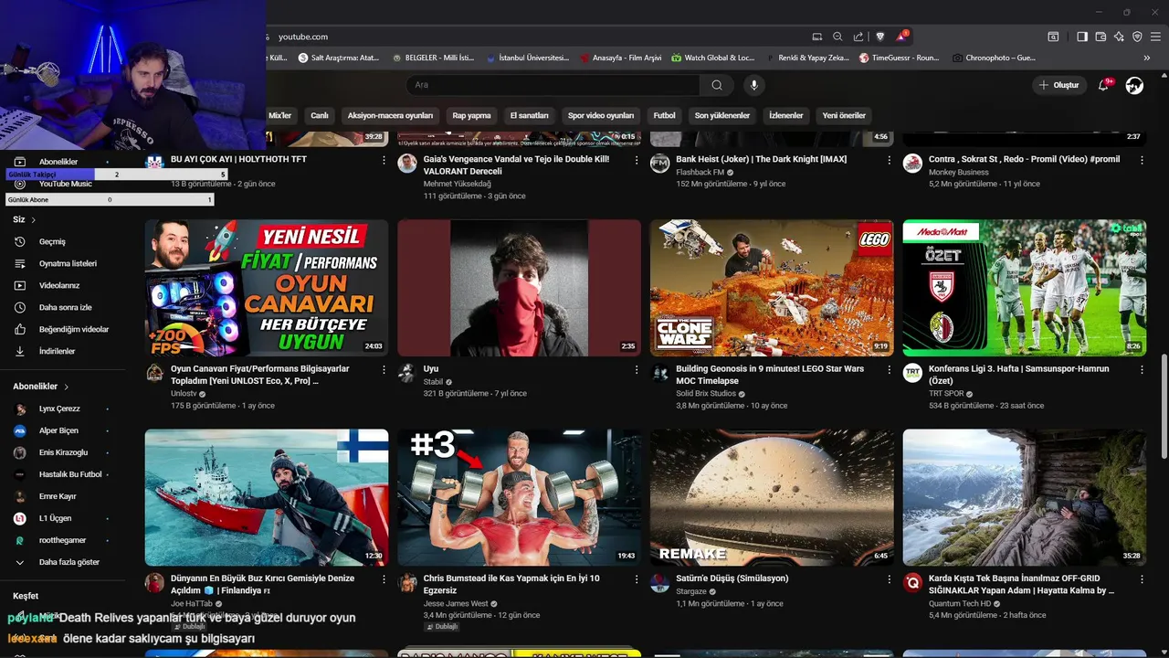Select Aksiyon-macera oyunları chip
This screenshot has width=1169, height=658.
tap(390, 116)
